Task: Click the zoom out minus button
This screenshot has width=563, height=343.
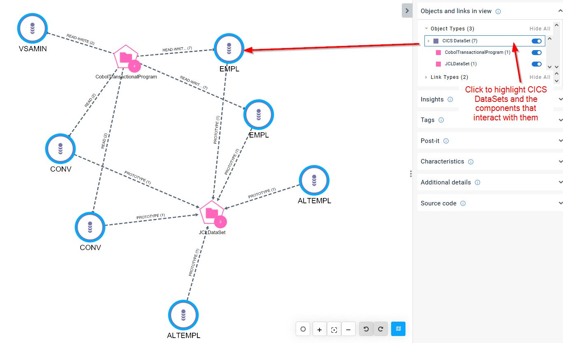Action: pyautogui.click(x=348, y=329)
